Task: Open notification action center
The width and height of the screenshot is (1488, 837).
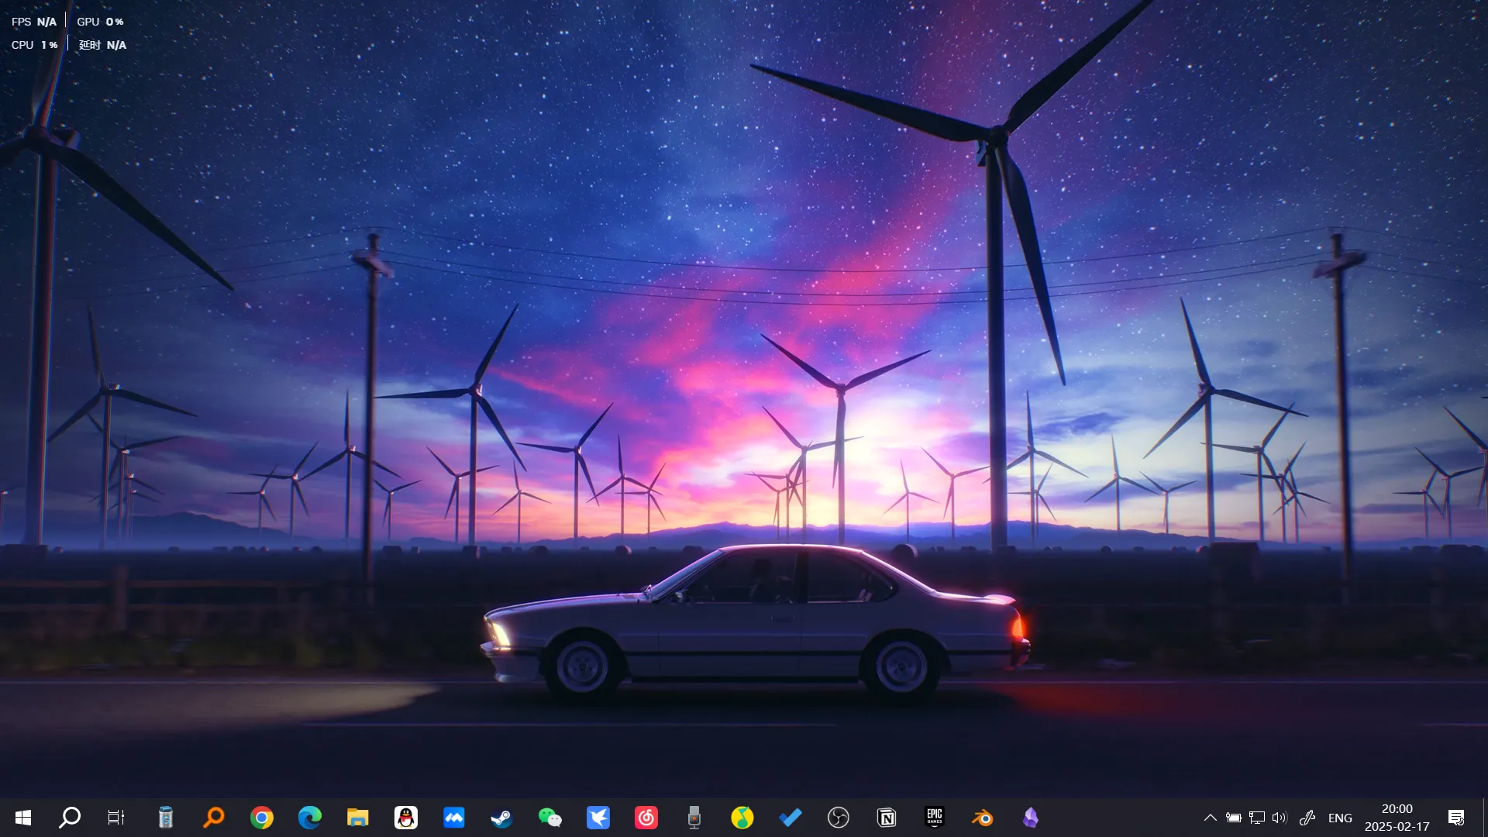Action: (1456, 818)
